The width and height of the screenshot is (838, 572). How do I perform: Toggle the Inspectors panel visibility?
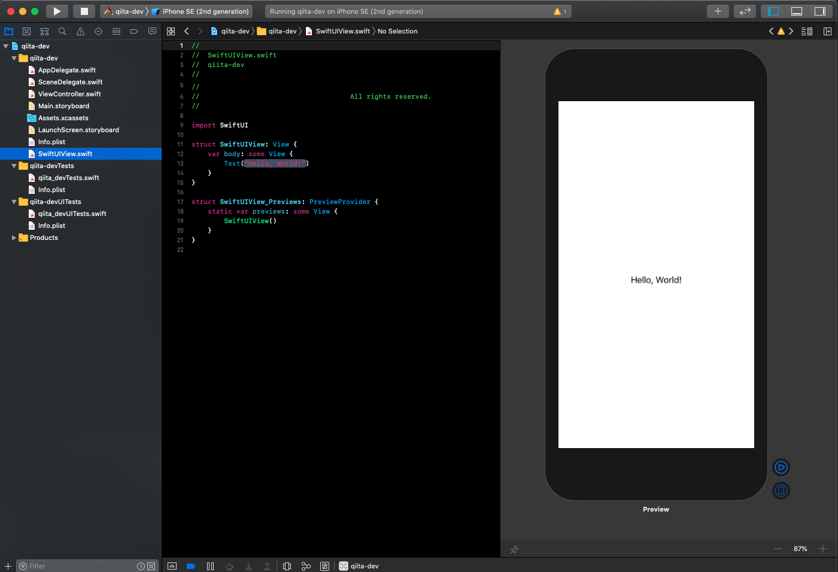tap(820, 11)
